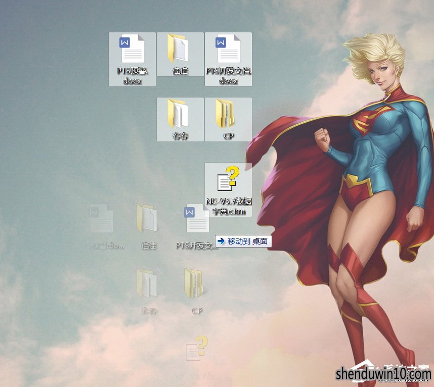Image resolution: width=434 pixels, height=387 pixels.
Task: Select the CP folder icon
Action: coord(225,114)
